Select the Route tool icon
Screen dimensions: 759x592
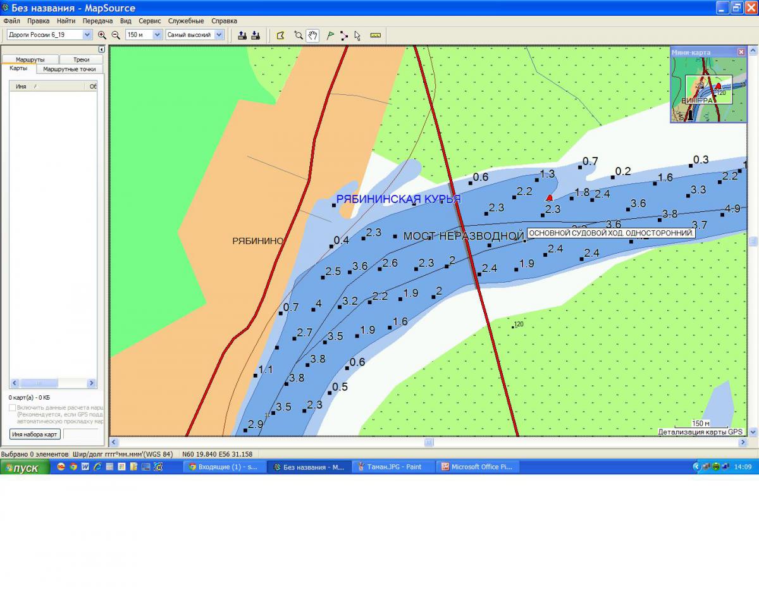pos(344,35)
